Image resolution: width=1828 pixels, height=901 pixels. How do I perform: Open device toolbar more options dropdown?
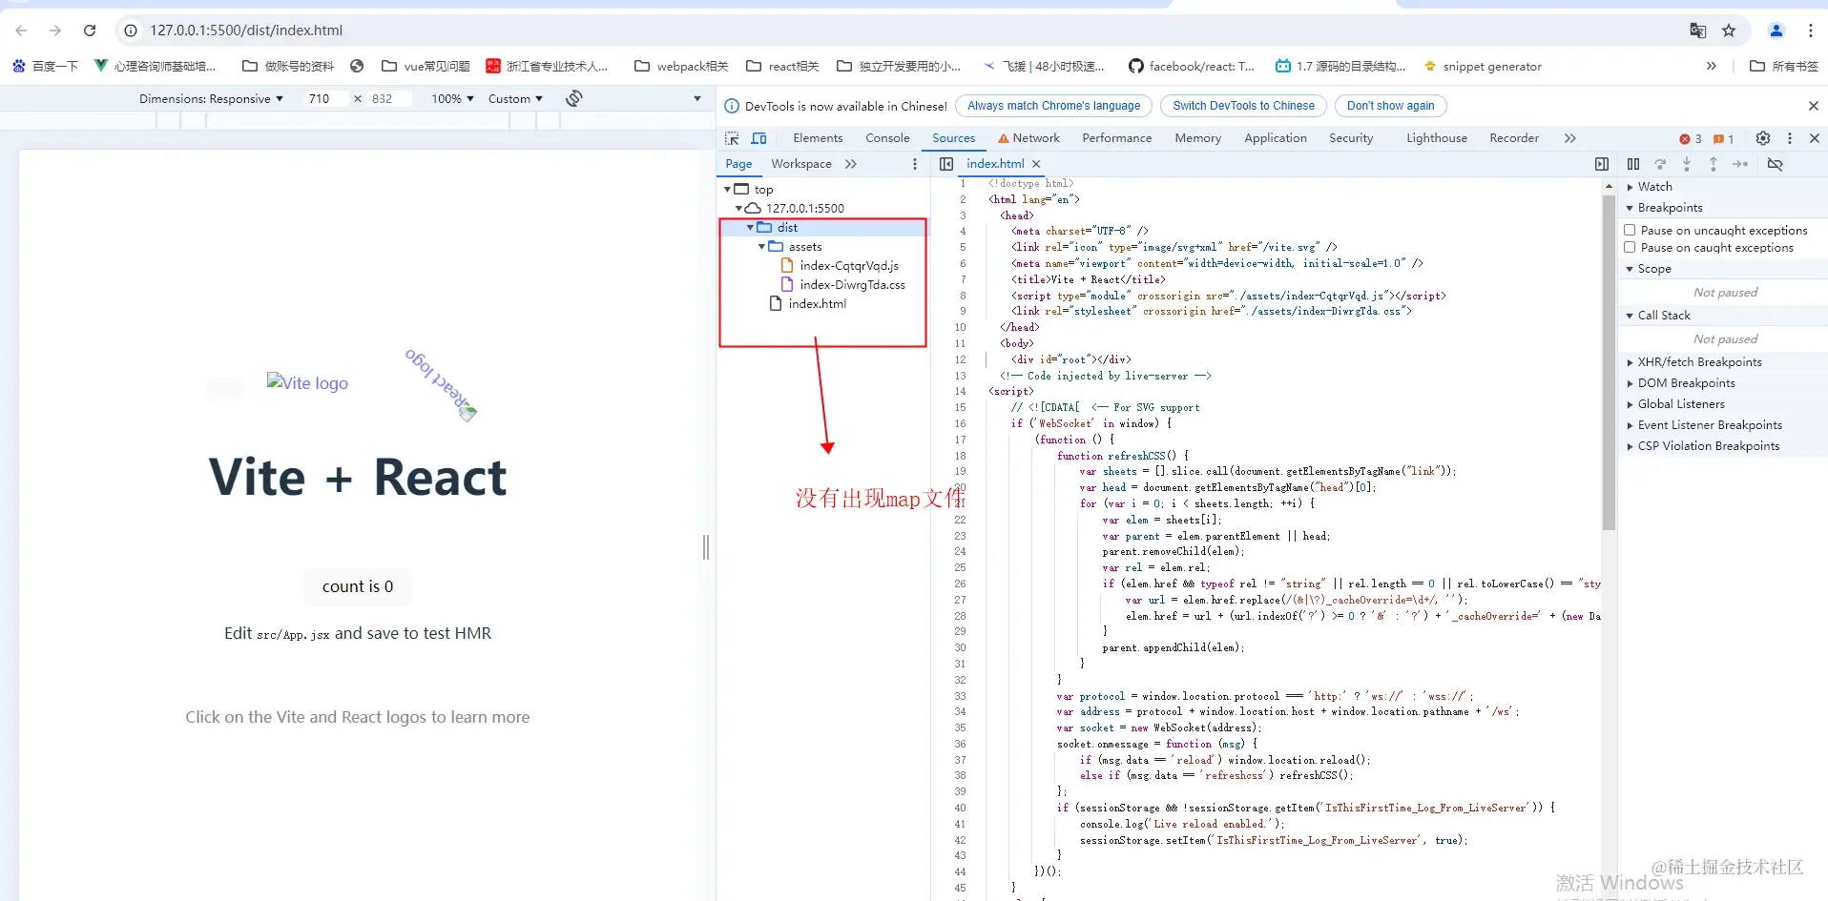tap(697, 98)
